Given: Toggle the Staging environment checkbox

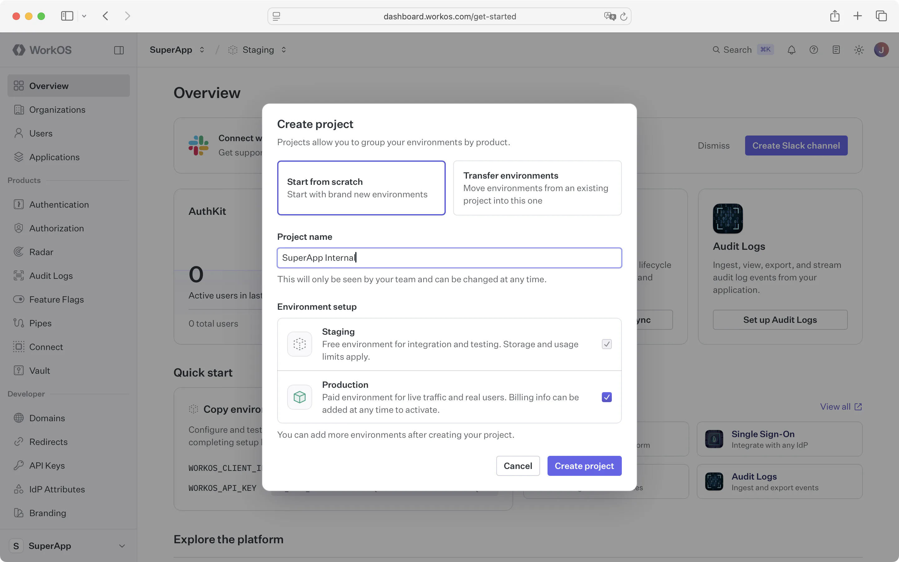Looking at the screenshot, I should (607, 344).
